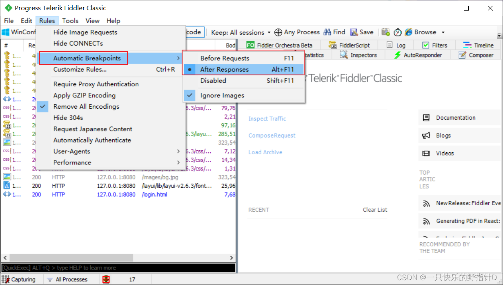
Task: Switch to the Inspectors panel
Action: coord(363,55)
